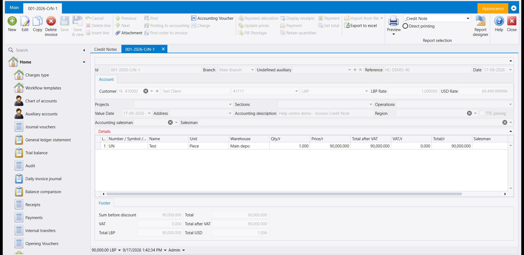Click the details grid horizontal scrollbar
524x255 pixels.
coord(284,194)
